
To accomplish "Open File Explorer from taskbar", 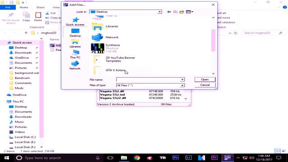I will tap(124, 158).
